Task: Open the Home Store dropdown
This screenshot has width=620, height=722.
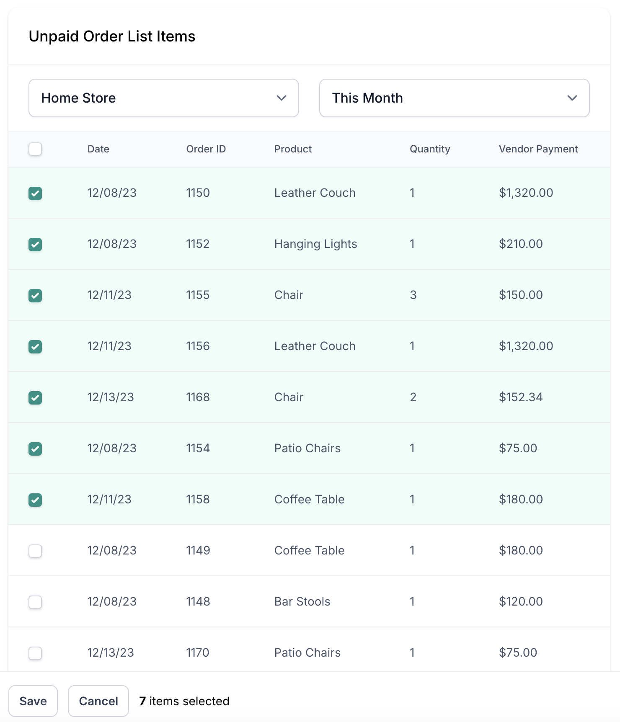Action: [x=164, y=98]
